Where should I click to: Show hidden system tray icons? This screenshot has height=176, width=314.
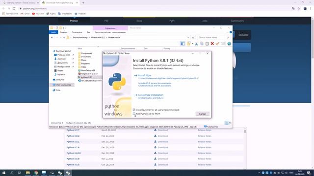point(259,173)
